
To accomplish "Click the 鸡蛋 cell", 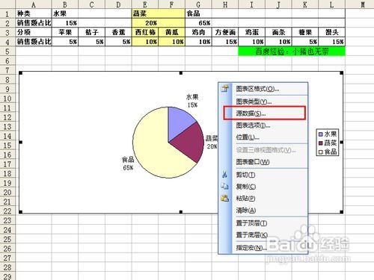I will tap(252, 32).
